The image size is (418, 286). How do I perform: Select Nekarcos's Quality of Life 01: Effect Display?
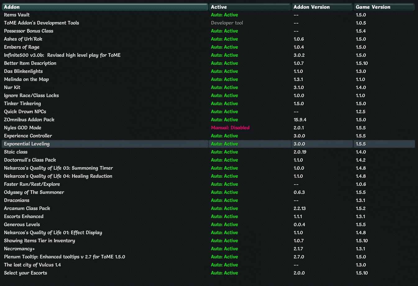pyautogui.click(x=53, y=233)
